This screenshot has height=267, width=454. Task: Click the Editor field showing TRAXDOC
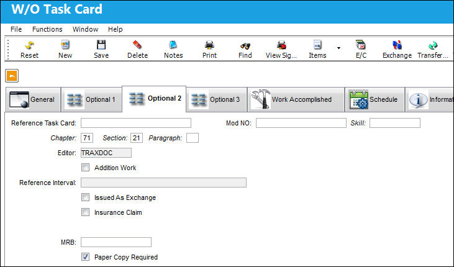pos(106,153)
